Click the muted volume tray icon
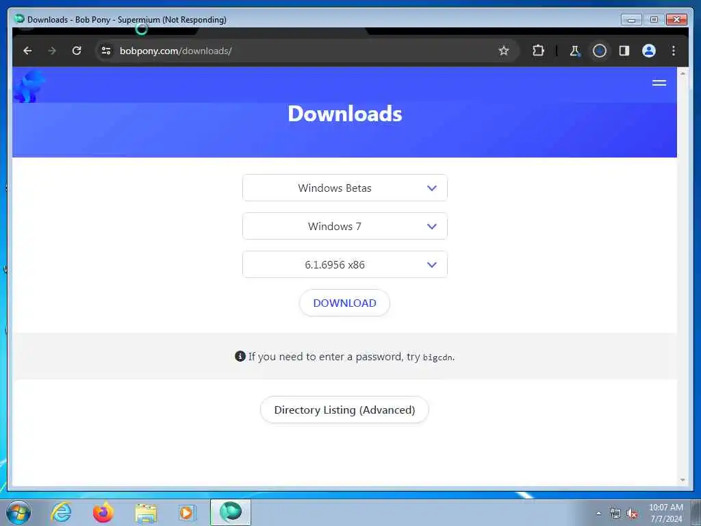701x526 pixels. click(x=632, y=514)
